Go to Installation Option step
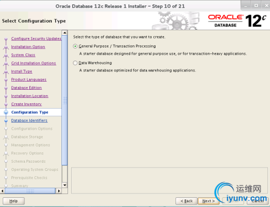The image size is (270, 207). 28,47
